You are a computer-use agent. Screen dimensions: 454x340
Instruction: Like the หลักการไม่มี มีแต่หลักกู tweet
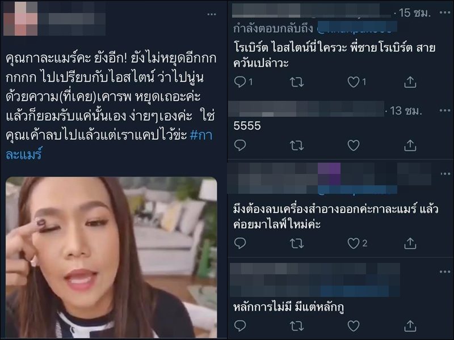click(353, 326)
